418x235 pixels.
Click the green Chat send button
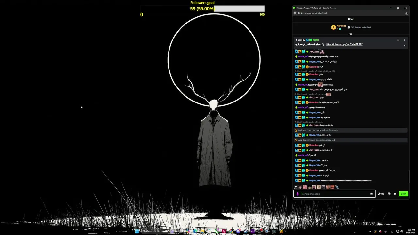click(403, 194)
